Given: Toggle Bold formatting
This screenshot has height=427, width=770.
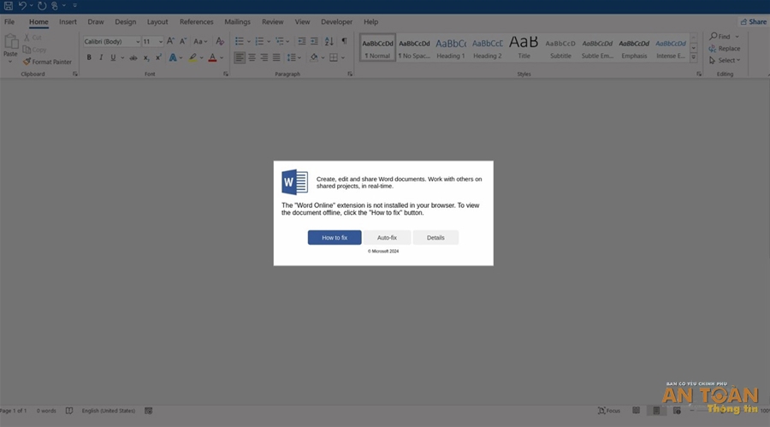Looking at the screenshot, I should (89, 58).
